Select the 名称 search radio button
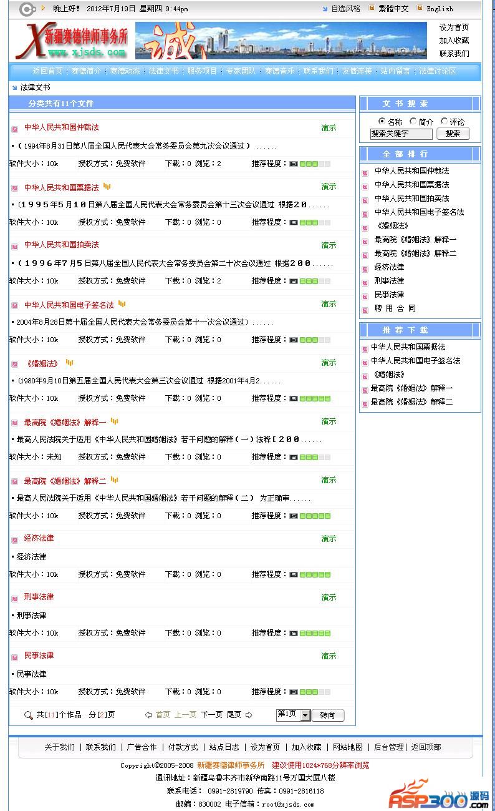495x811 pixels. 382,121
